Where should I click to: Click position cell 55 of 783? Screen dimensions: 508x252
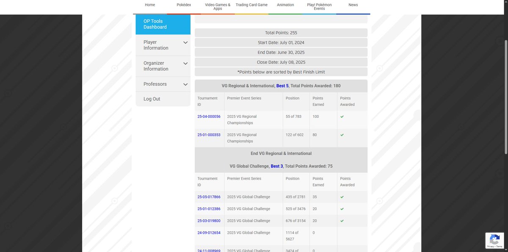point(293,116)
